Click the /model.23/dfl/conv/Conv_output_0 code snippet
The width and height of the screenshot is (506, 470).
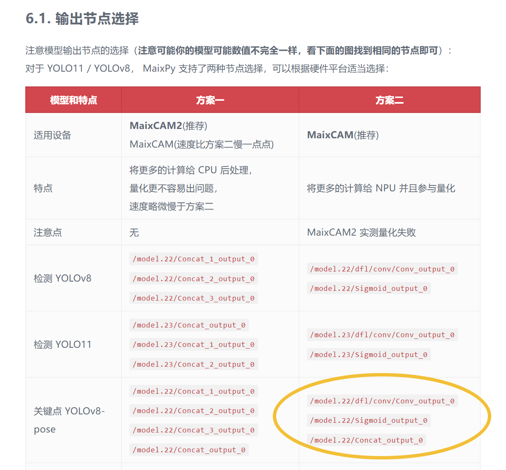coord(382,335)
